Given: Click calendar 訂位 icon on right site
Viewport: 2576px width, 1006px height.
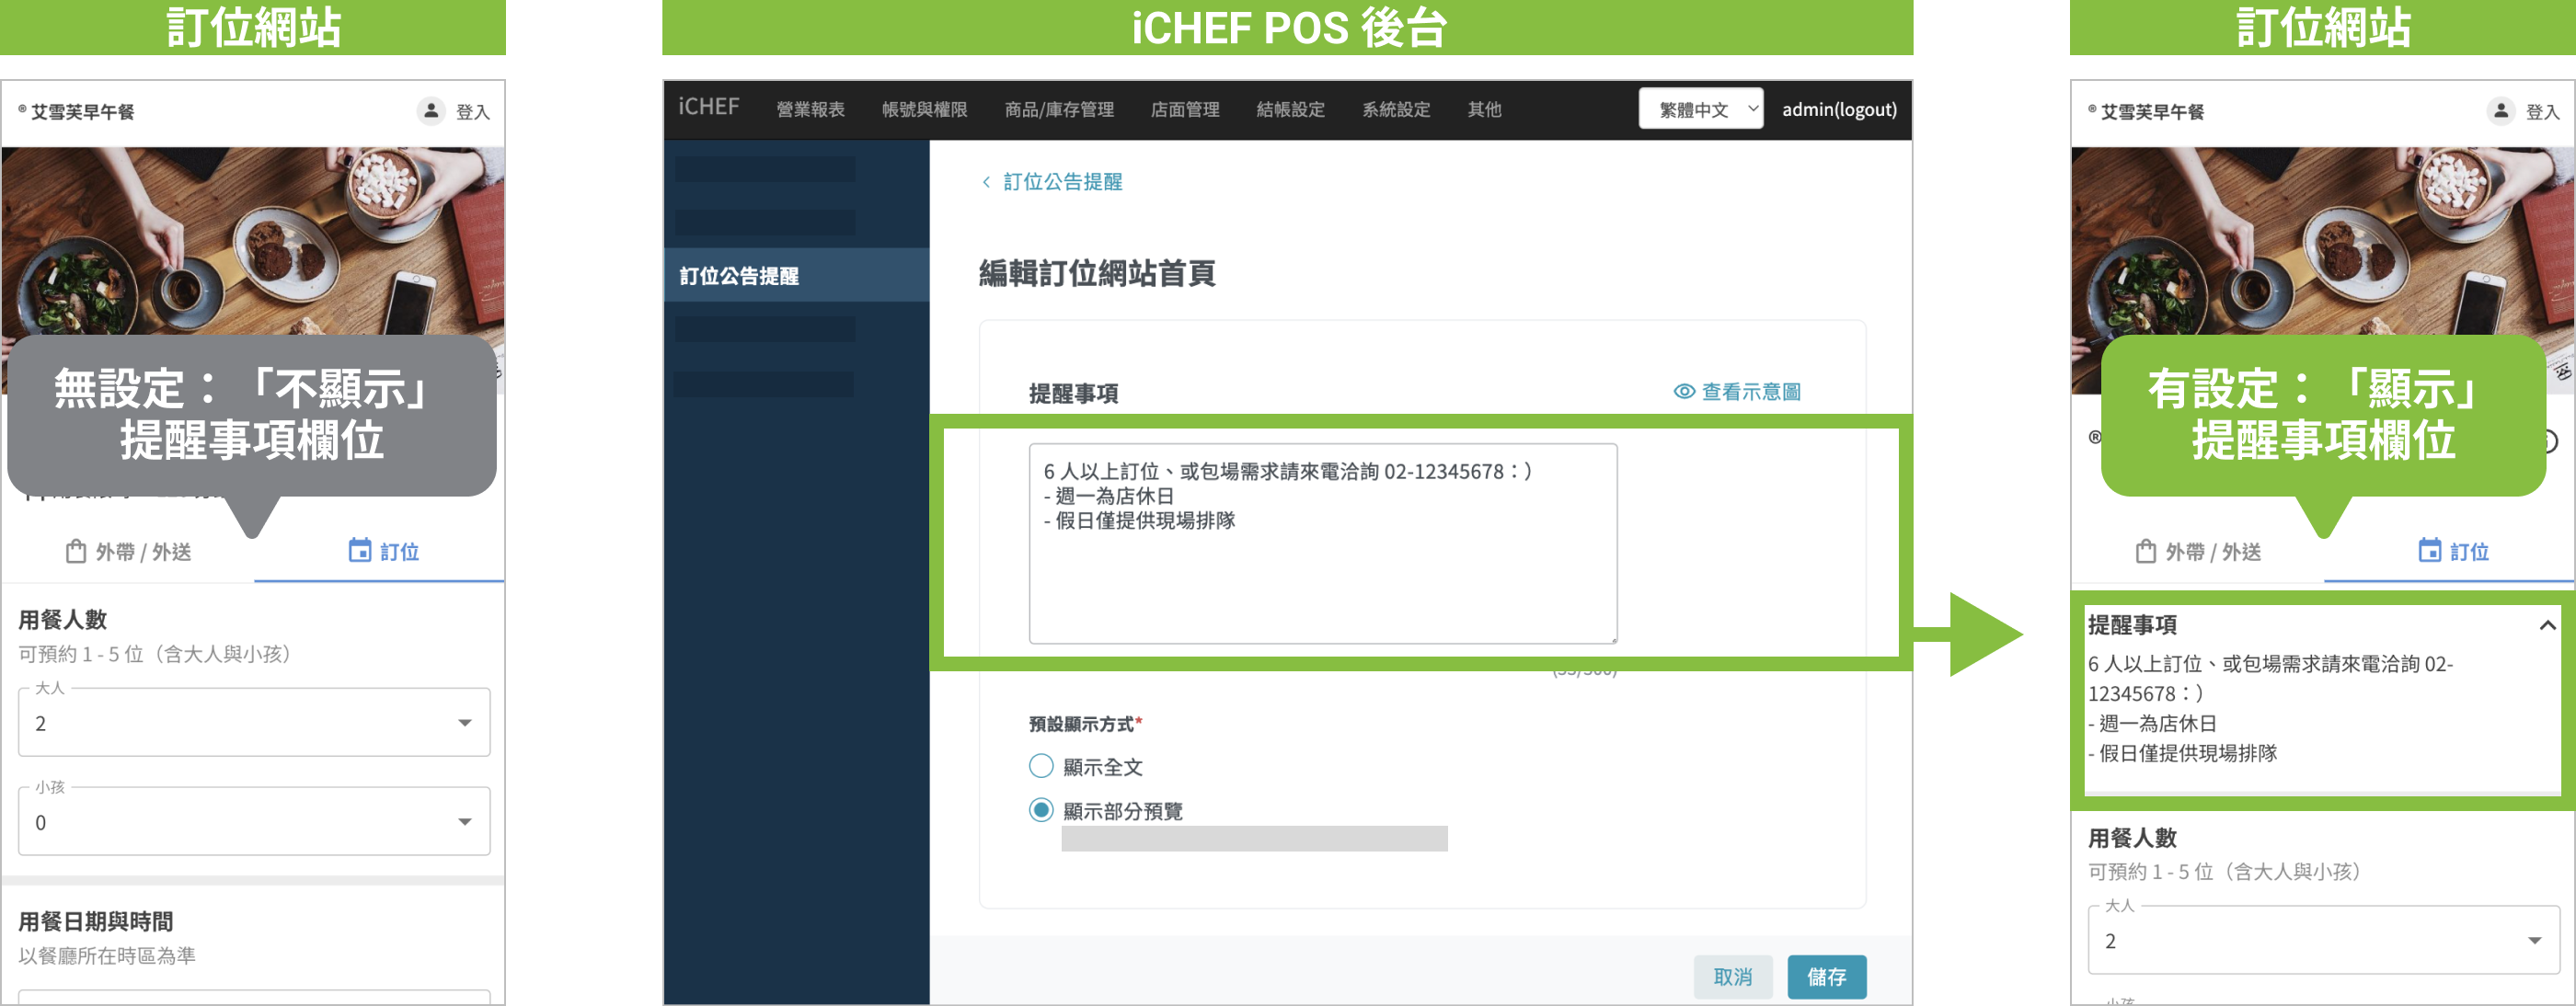Looking at the screenshot, I should (x=2429, y=550).
